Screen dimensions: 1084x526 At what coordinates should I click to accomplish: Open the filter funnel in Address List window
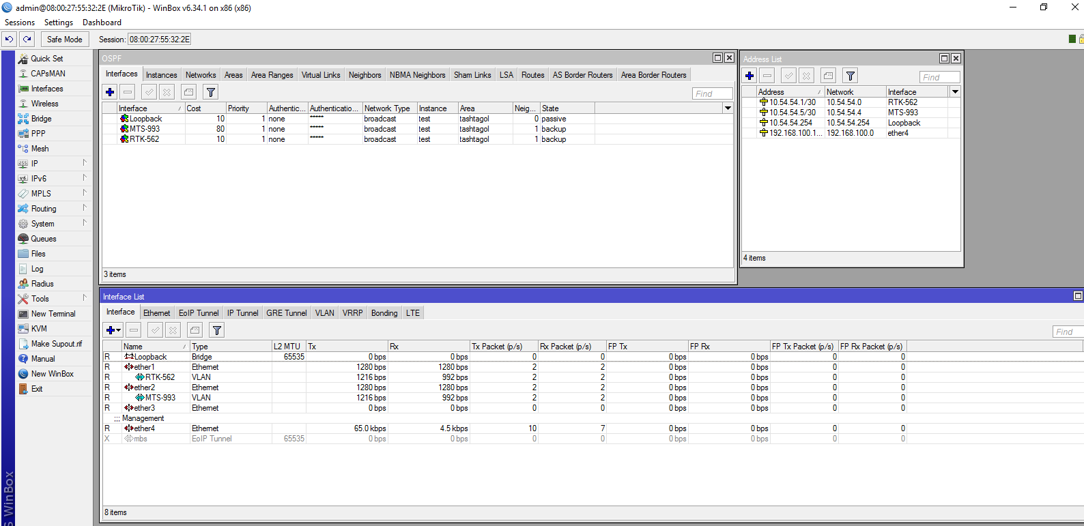[x=851, y=76]
